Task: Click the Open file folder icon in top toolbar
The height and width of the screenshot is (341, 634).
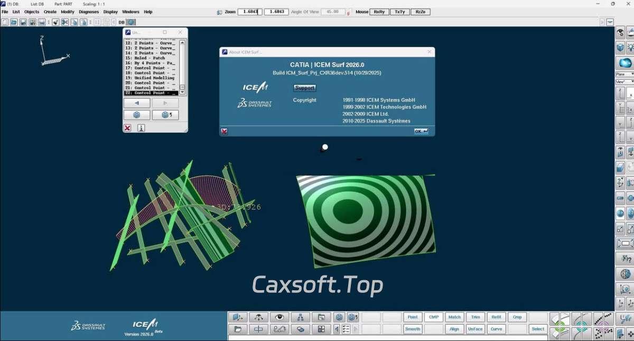Action: 14,22
